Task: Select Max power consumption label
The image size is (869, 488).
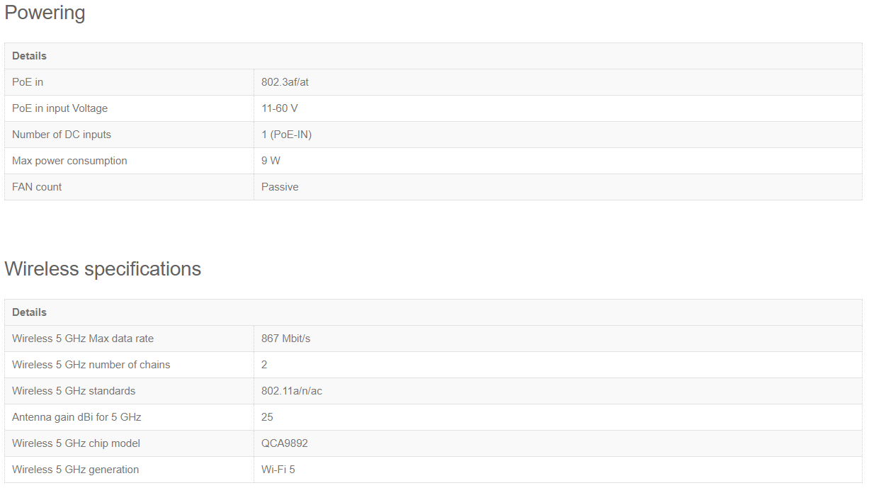Action: (69, 161)
